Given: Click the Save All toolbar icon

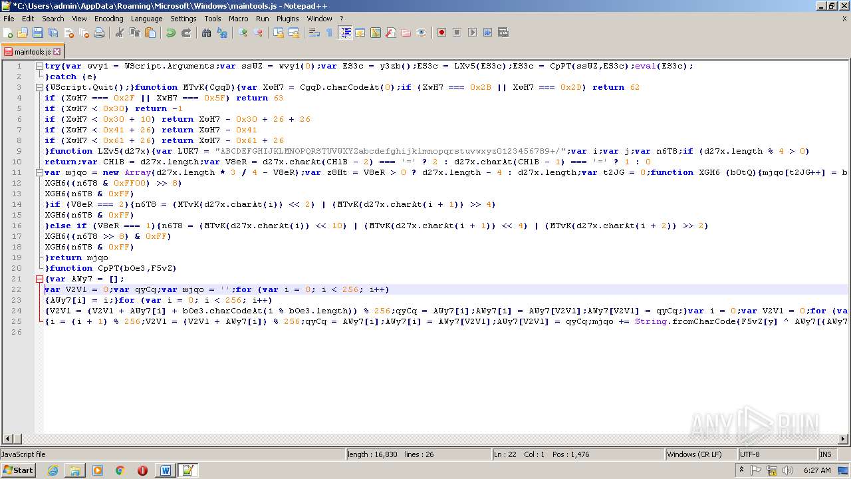Looking at the screenshot, I should pos(53,33).
